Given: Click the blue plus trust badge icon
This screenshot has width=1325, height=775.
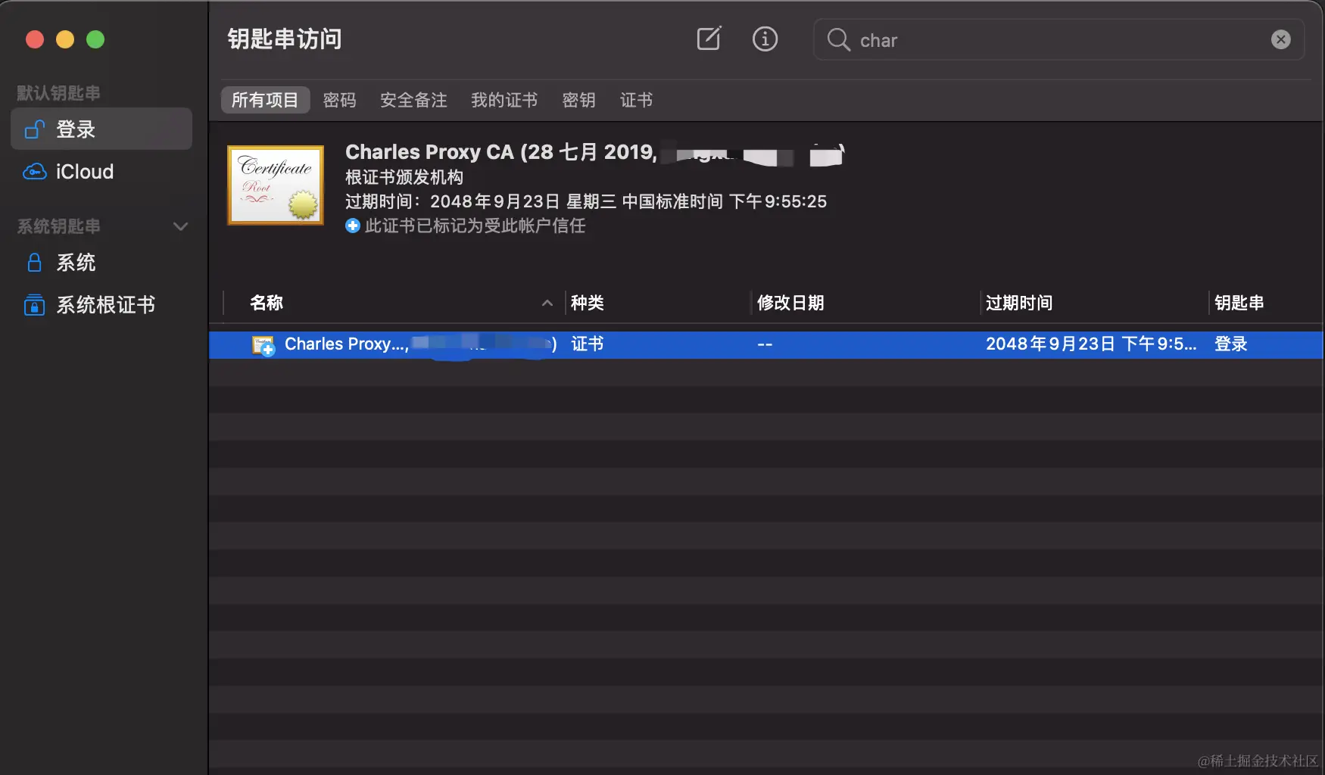Looking at the screenshot, I should 353,226.
